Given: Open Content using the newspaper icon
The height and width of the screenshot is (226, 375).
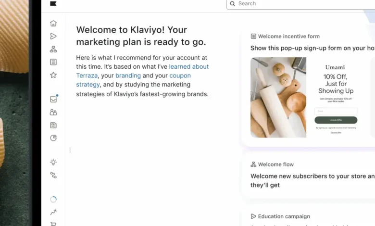Looking at the screenshot, I should [53, 125].
